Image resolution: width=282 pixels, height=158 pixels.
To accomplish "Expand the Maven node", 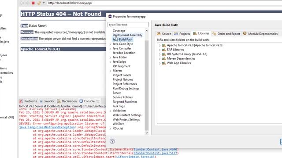I will point(110,71).
